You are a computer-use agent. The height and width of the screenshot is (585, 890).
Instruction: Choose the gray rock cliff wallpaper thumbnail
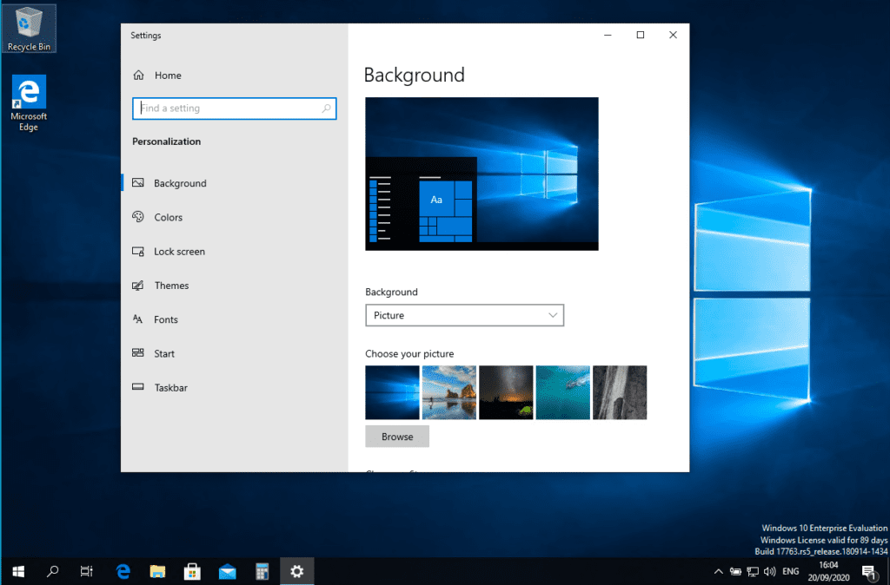coord(619,392)
